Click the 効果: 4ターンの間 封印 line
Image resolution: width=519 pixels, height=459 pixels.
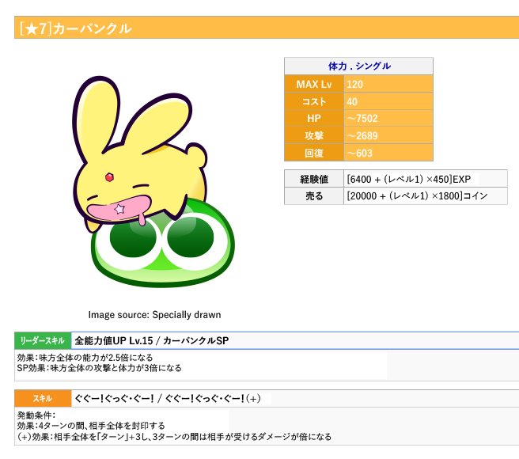click(91, 426)
